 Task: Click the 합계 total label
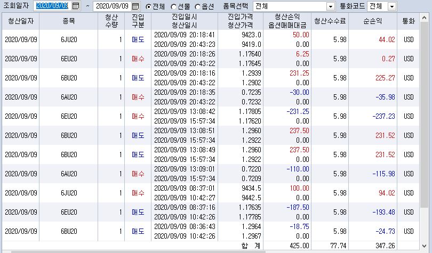[251, 246]
